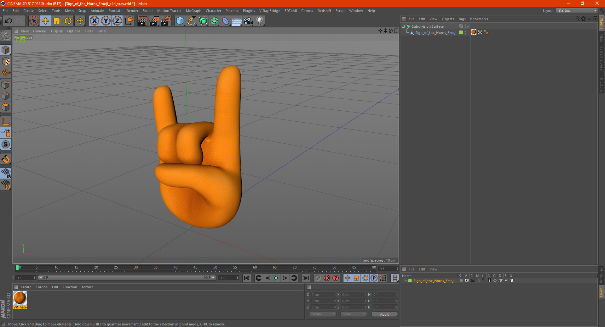Click the orange material tag on the object

474,32
